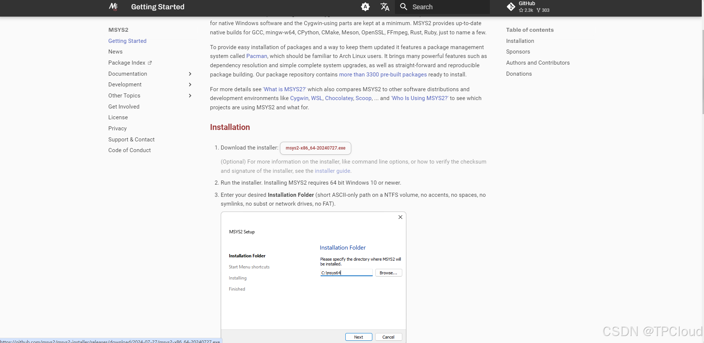This screenshot has width=704, height=343.
Task: Open the 'What is MSYS2?' link
Action: click(x=284, y=89)
